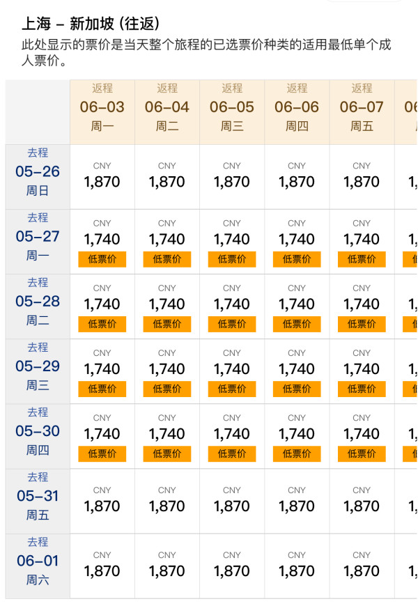This screenshot has width=418, height=613.
Task: Select 1,870 fare for 05-31 and 06-03
Action: (102, 501)
